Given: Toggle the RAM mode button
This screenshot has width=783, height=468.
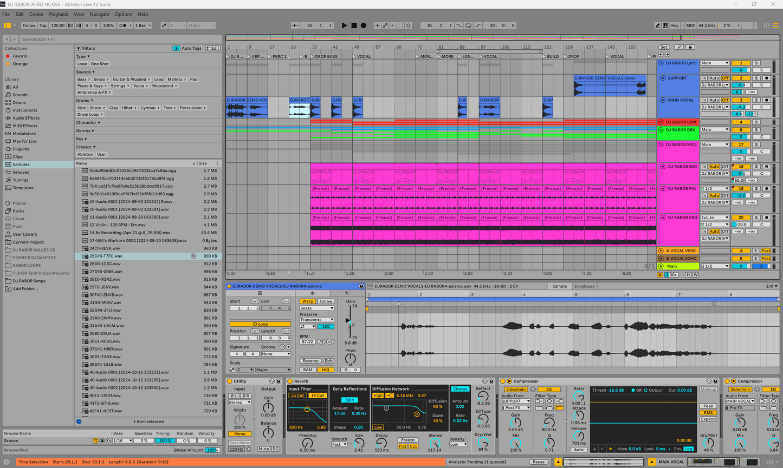Looking at the screenshot, I should click(308, 370).
